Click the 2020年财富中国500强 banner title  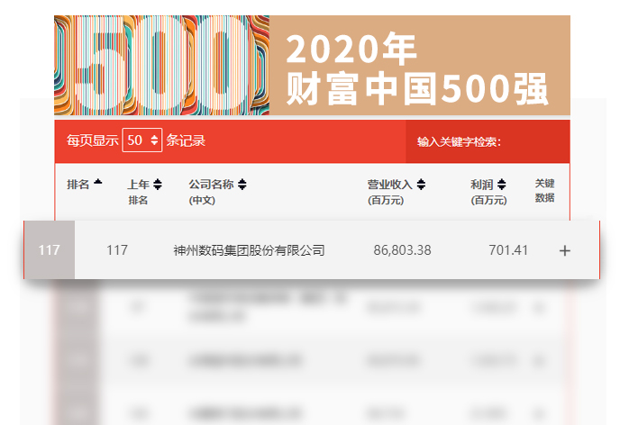point(416,68)
